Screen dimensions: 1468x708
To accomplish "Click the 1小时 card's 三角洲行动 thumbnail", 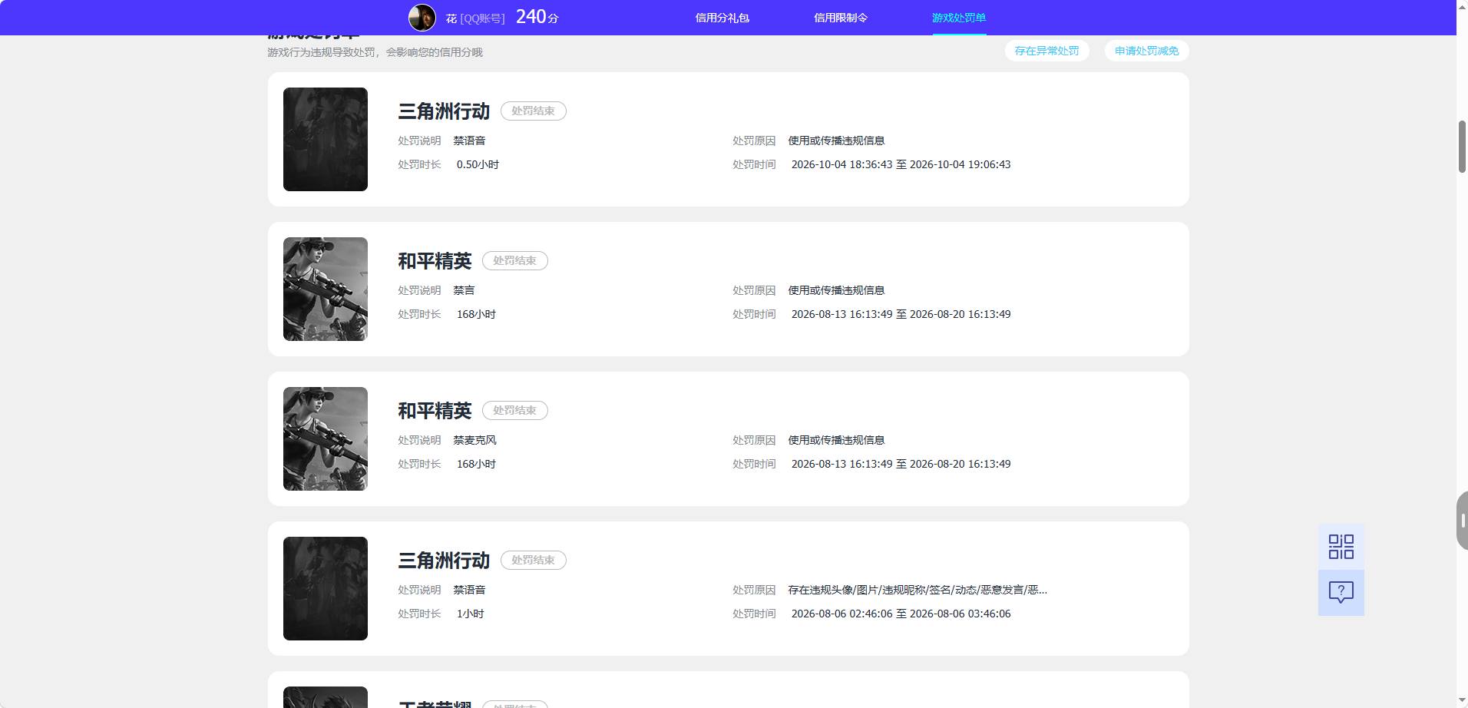I will click(326, 588).
